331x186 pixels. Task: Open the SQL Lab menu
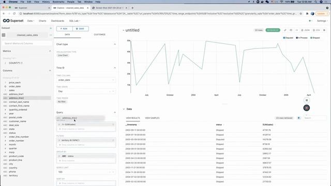tap(74, 21)
